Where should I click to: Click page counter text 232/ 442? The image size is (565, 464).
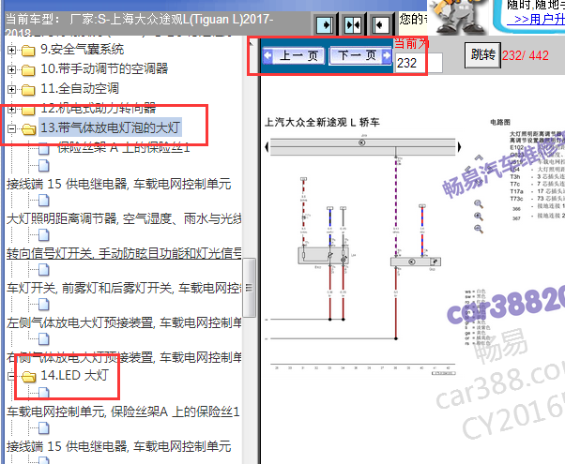coord(526,56)
